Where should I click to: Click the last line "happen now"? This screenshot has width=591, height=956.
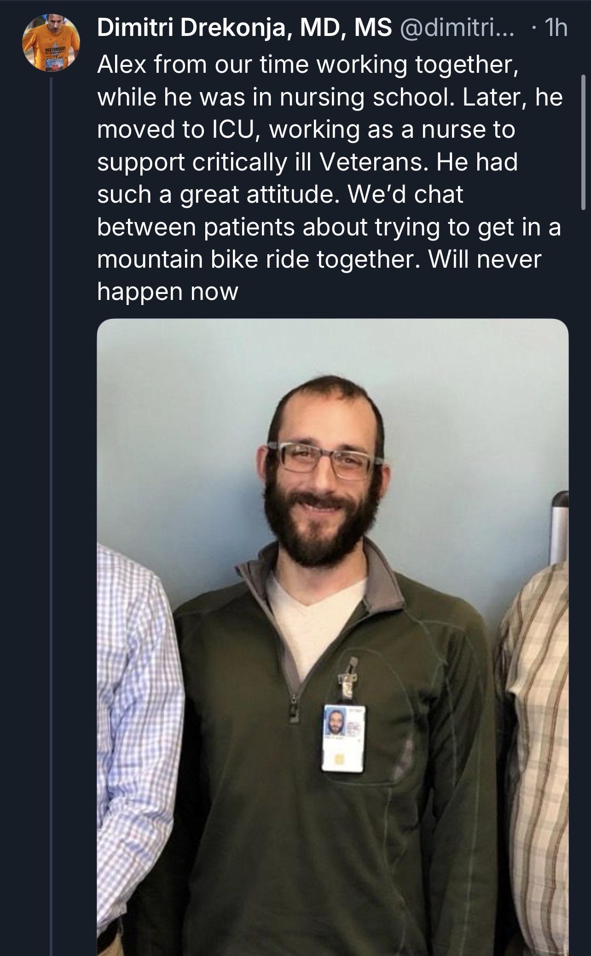point(168,292)
